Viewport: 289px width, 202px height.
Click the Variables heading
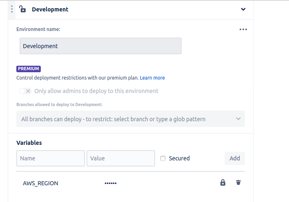[x=29, y=143]
